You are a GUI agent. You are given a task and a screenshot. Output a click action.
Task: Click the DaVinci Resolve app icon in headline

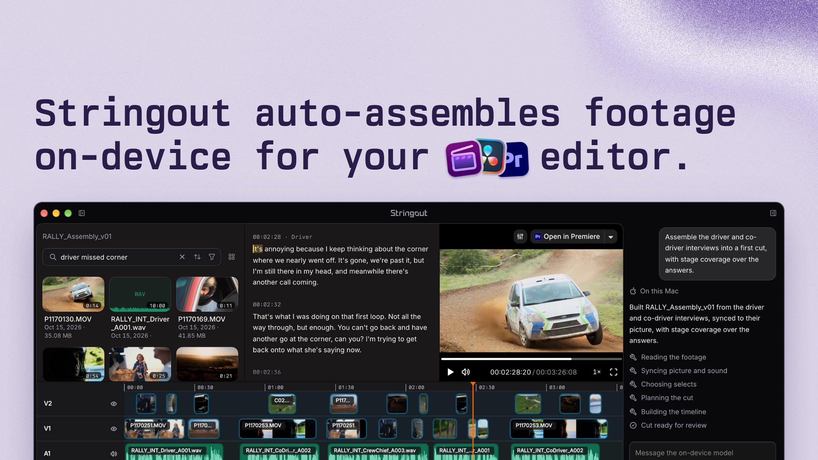(x=491, y=156)
